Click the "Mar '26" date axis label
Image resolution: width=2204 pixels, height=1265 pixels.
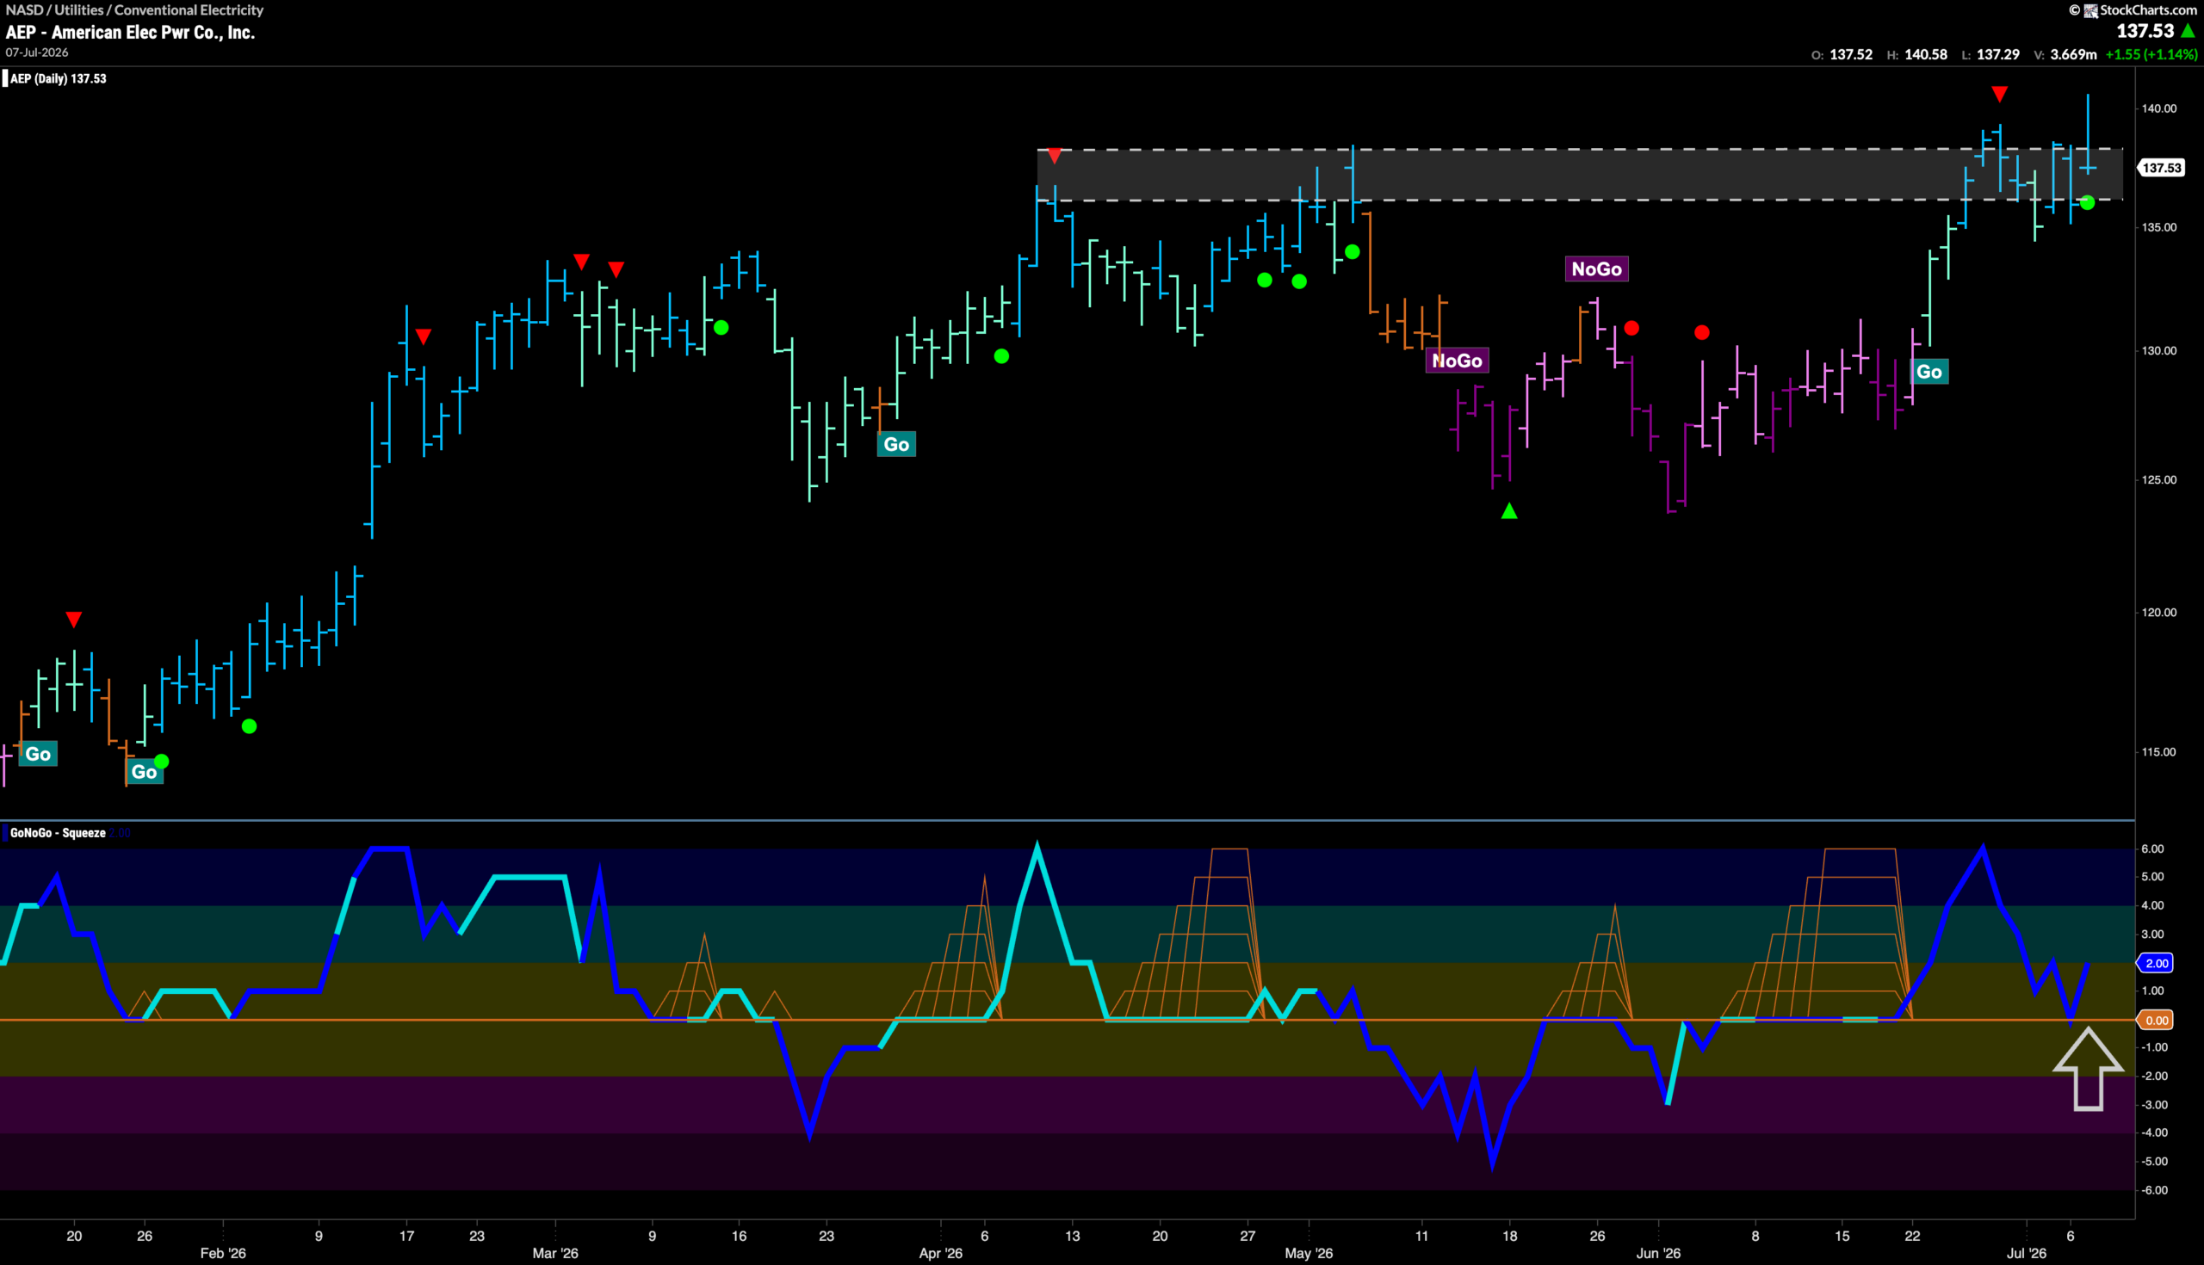tap(555, 1253)
